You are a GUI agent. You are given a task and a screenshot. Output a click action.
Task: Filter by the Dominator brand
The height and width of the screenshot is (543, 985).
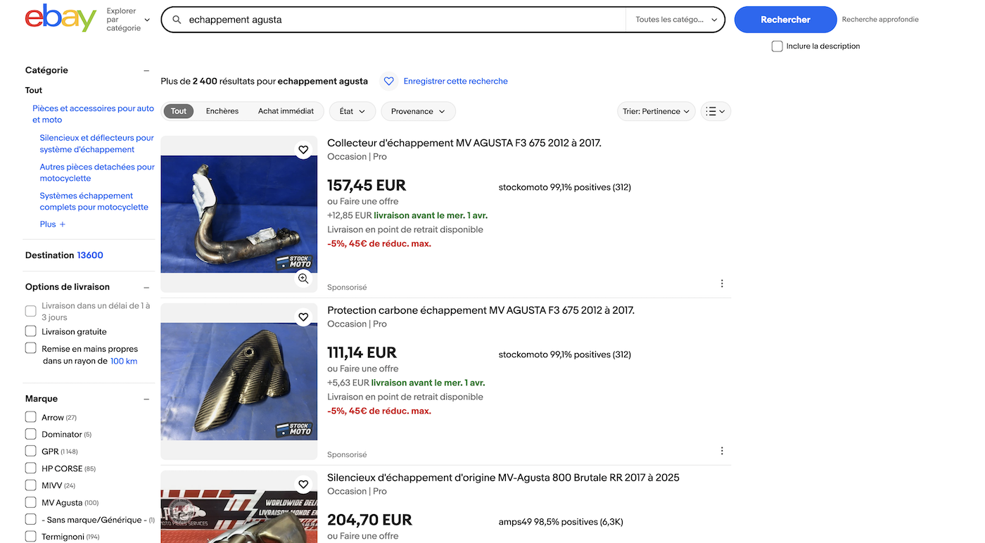point(30,434)
